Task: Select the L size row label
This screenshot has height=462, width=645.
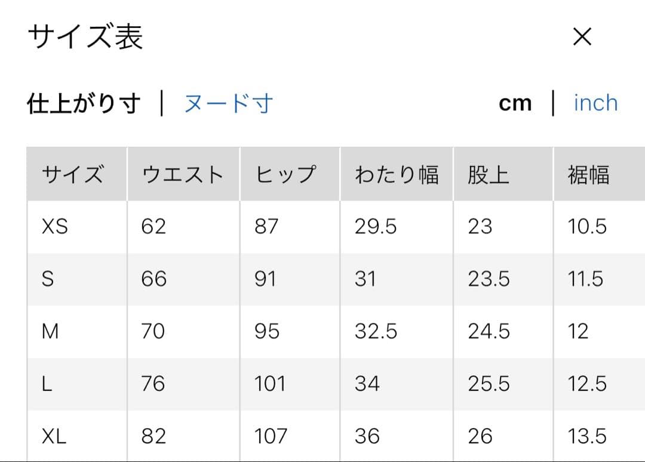Action: click(47, 384)
